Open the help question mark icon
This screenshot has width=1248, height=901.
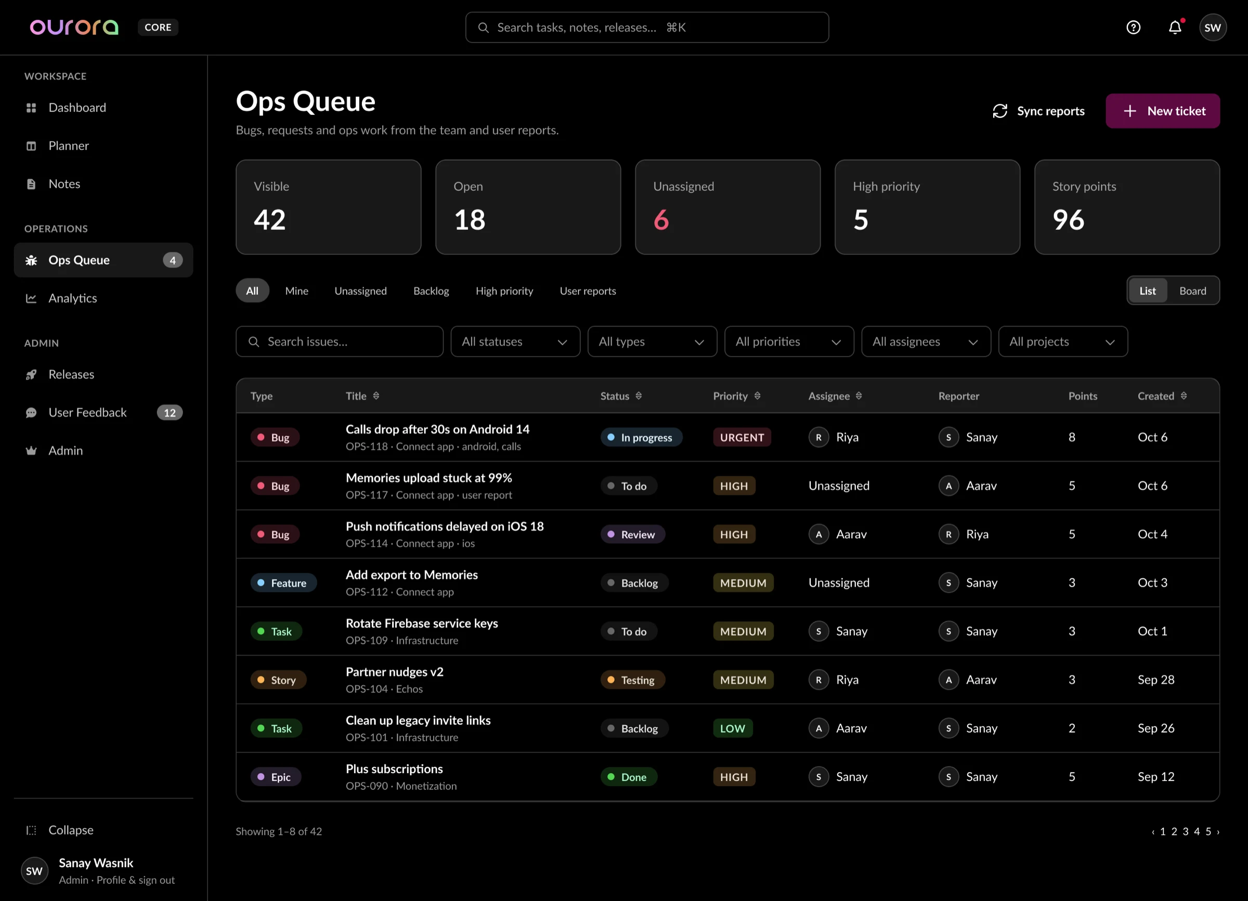pyautogui.click(x=1133, y=28)
